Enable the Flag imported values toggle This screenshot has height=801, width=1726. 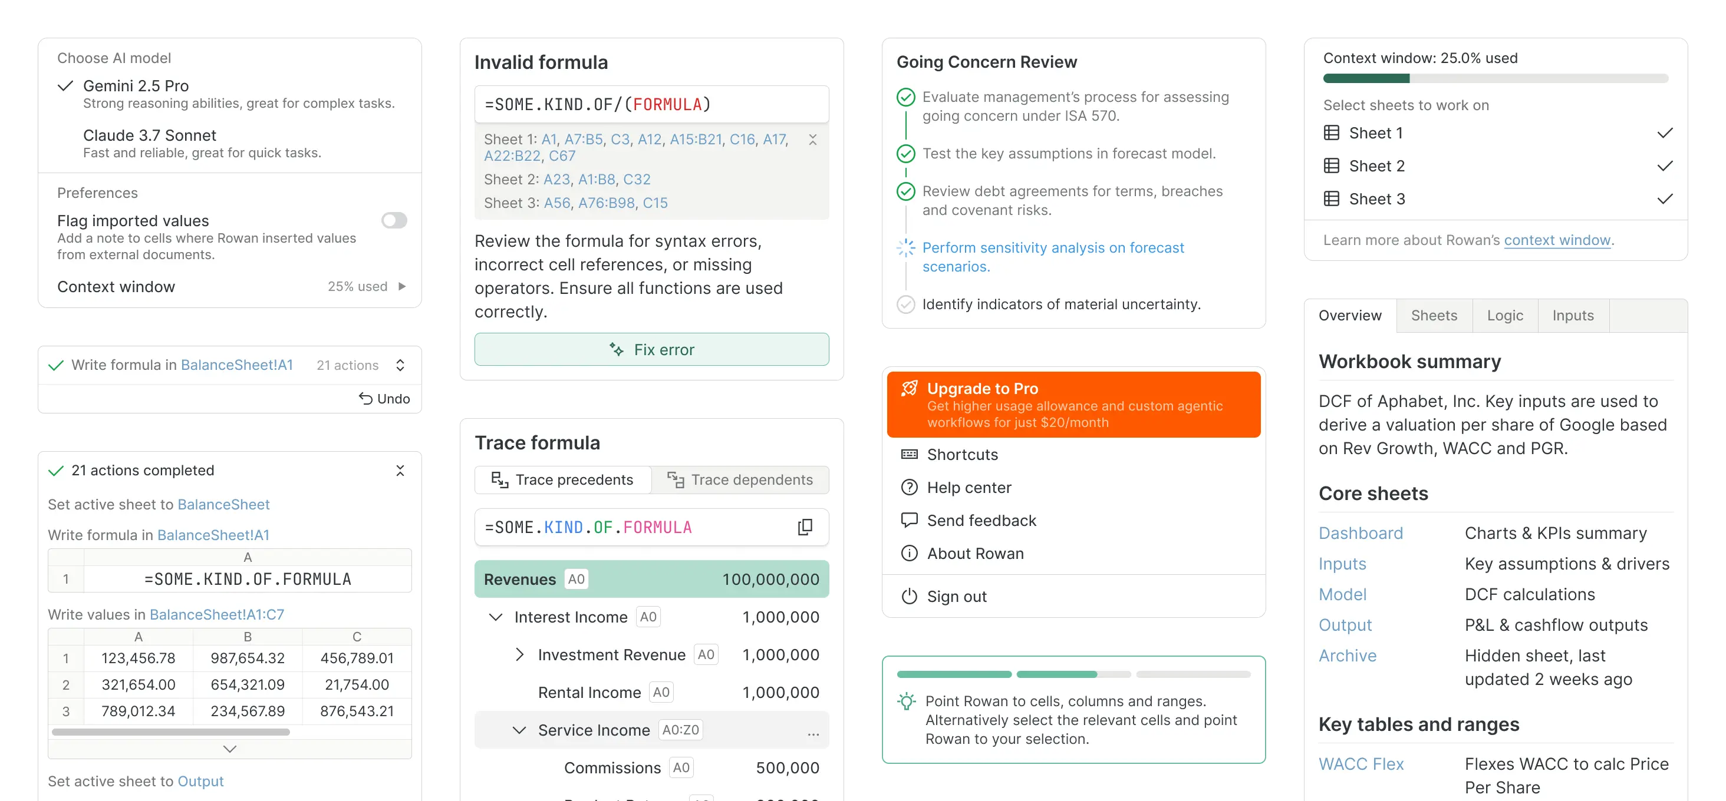394,220
